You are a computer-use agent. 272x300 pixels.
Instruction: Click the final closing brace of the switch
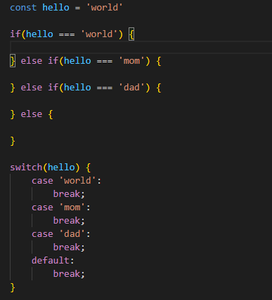click(x=13, y=287)
